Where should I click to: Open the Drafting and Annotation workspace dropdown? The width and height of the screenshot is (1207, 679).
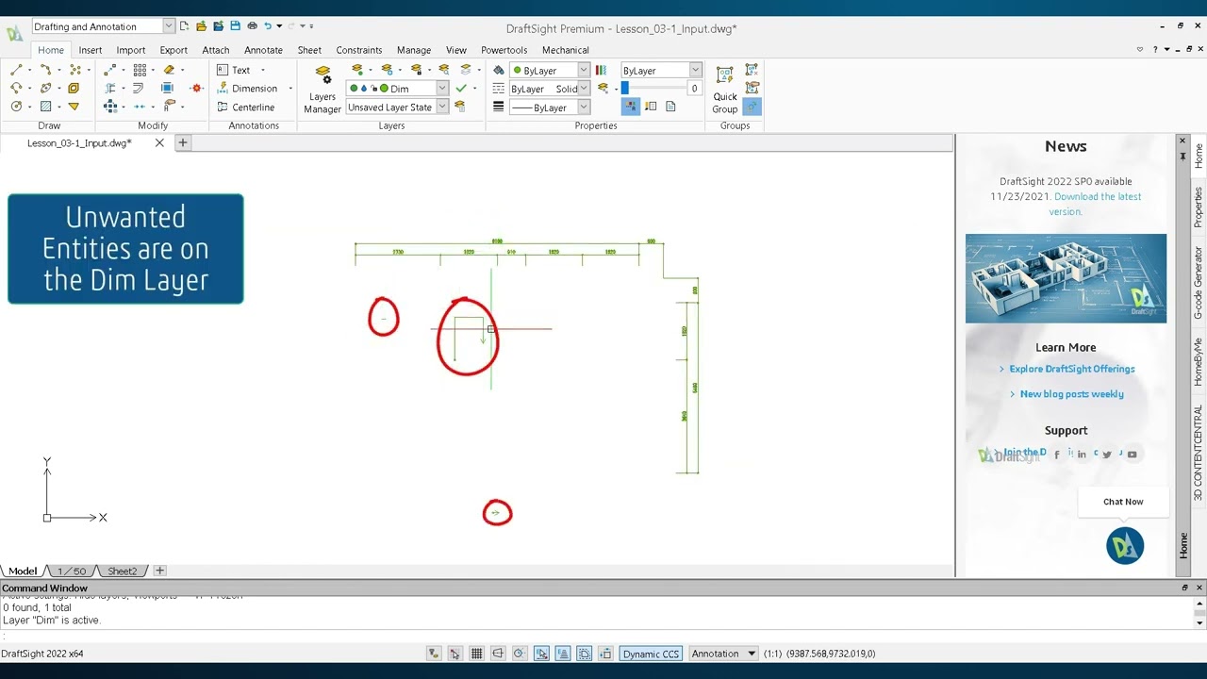click(169, 26)
